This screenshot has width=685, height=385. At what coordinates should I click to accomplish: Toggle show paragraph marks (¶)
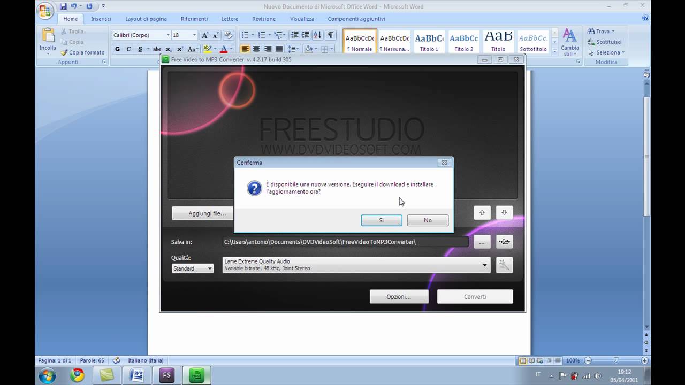331,35
